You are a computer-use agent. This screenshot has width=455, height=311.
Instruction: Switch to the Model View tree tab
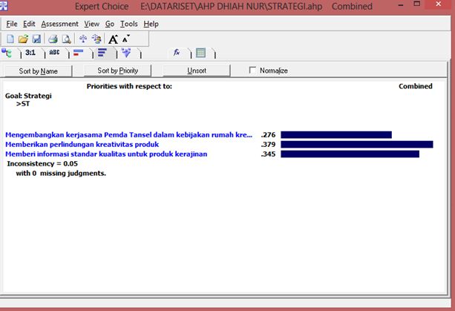(7, 53)
